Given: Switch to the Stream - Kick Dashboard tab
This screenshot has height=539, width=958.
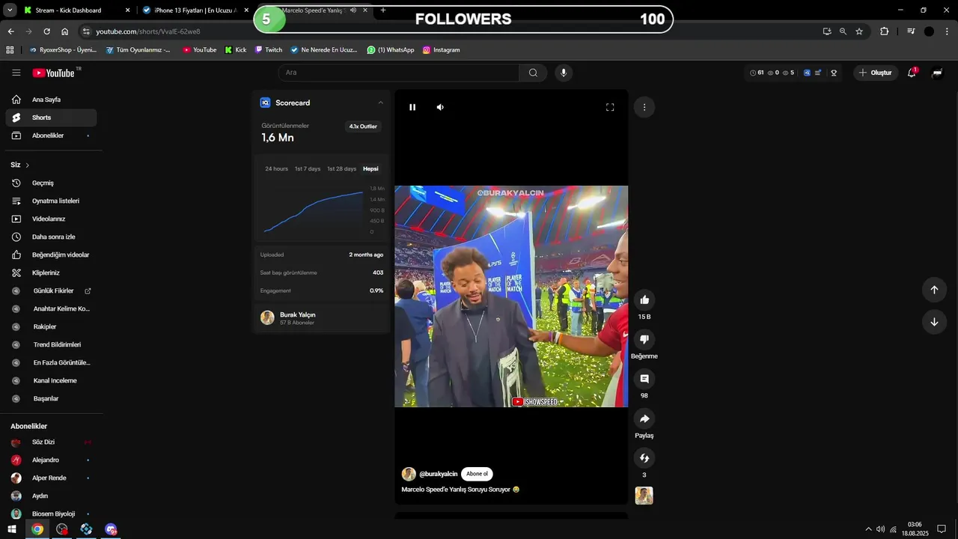Looking at the screenshot, I should 76,10.
